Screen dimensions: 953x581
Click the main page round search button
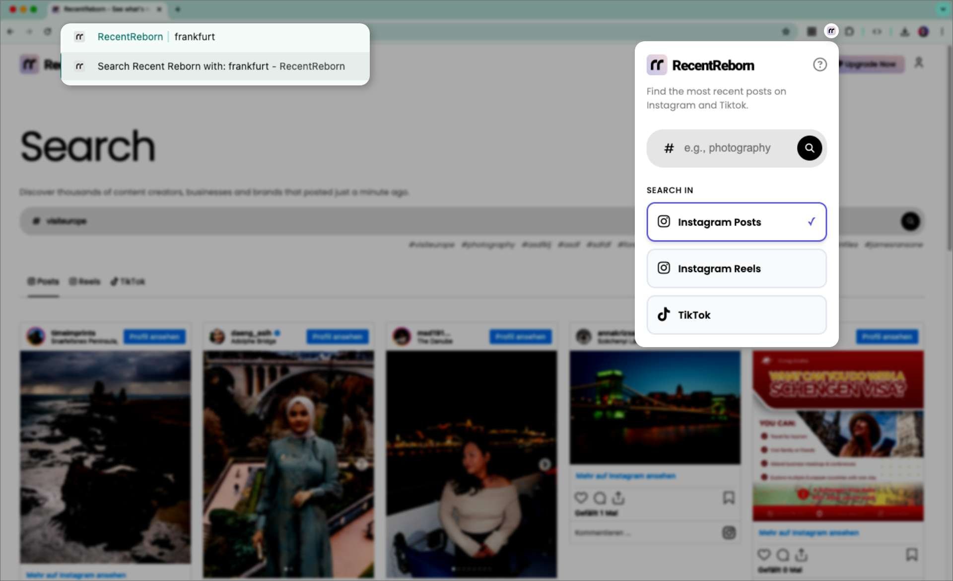click(910, 221)
